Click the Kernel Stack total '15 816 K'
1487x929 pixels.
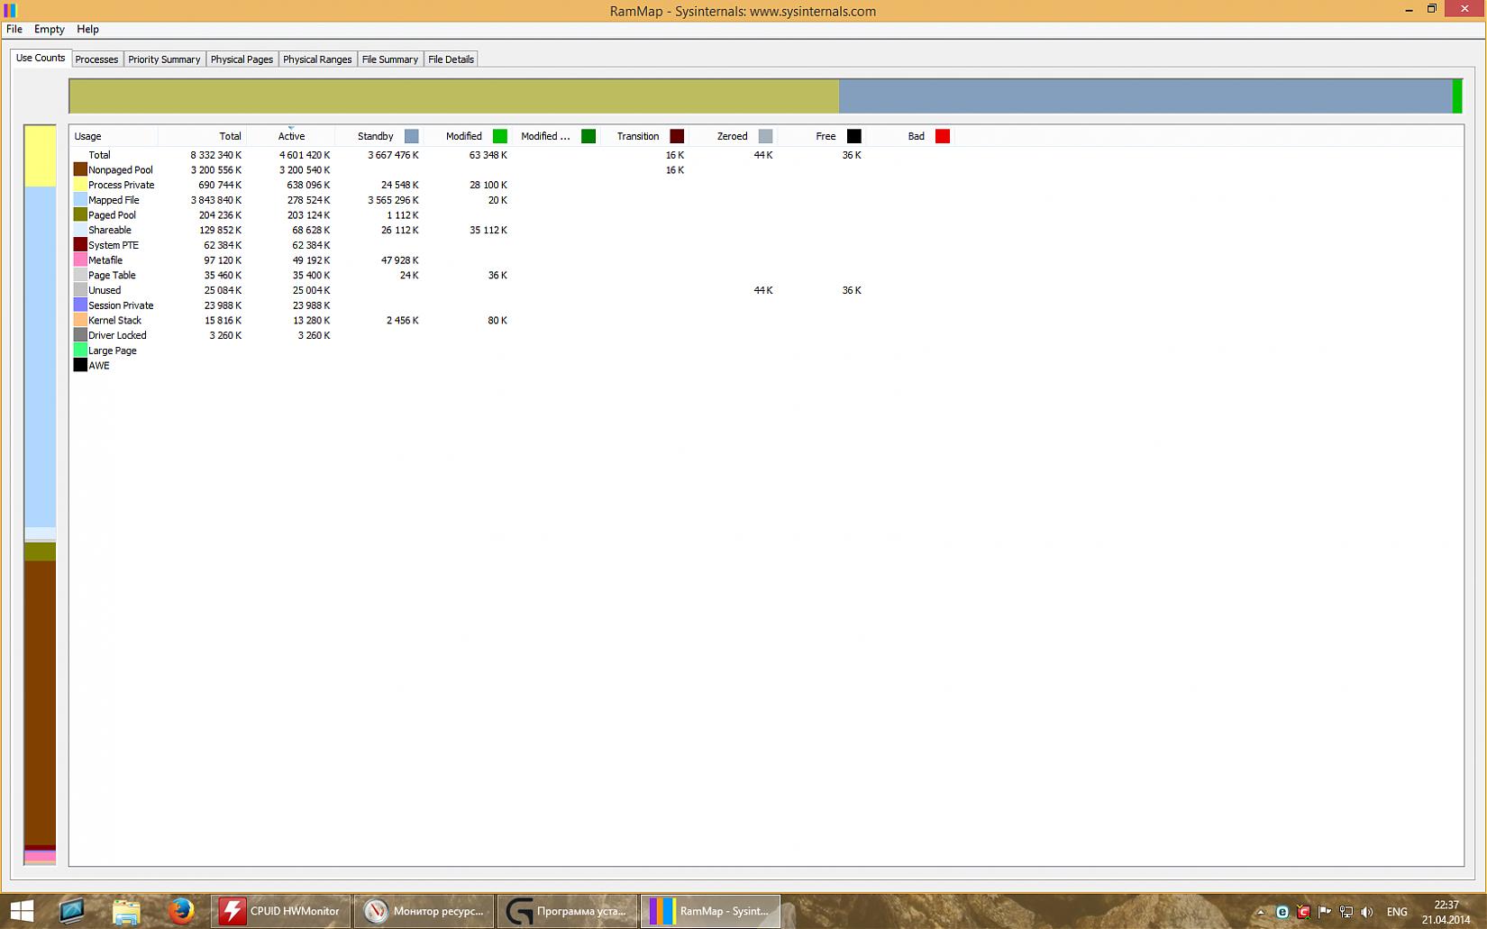pos(223,320)
